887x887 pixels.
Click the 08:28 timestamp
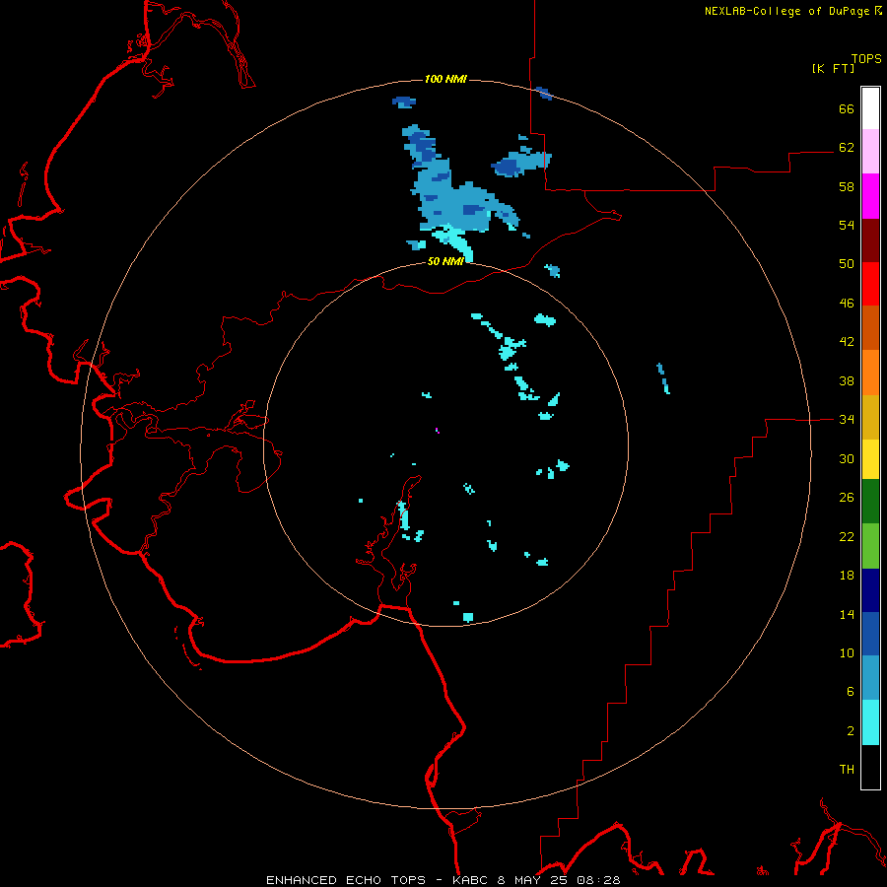click(598, 880)
